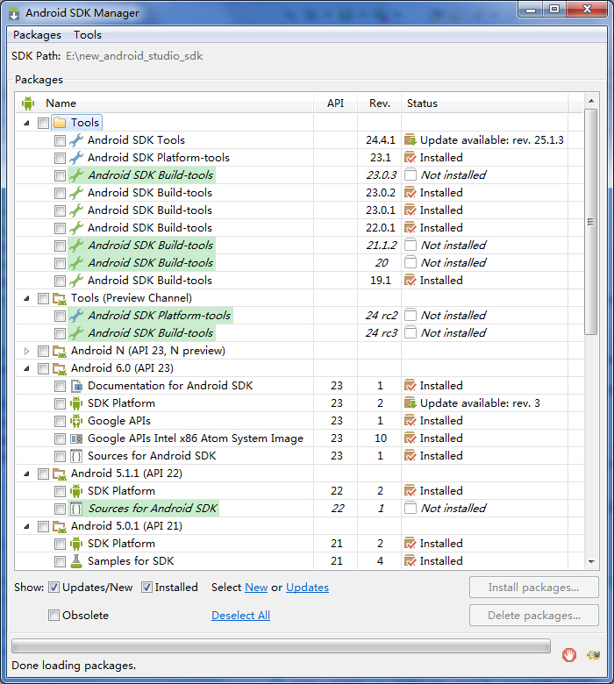Click the wrench icon beside Android SDK Tools
The width and height of the screenshot is (614, 684).
pos(76,140)
